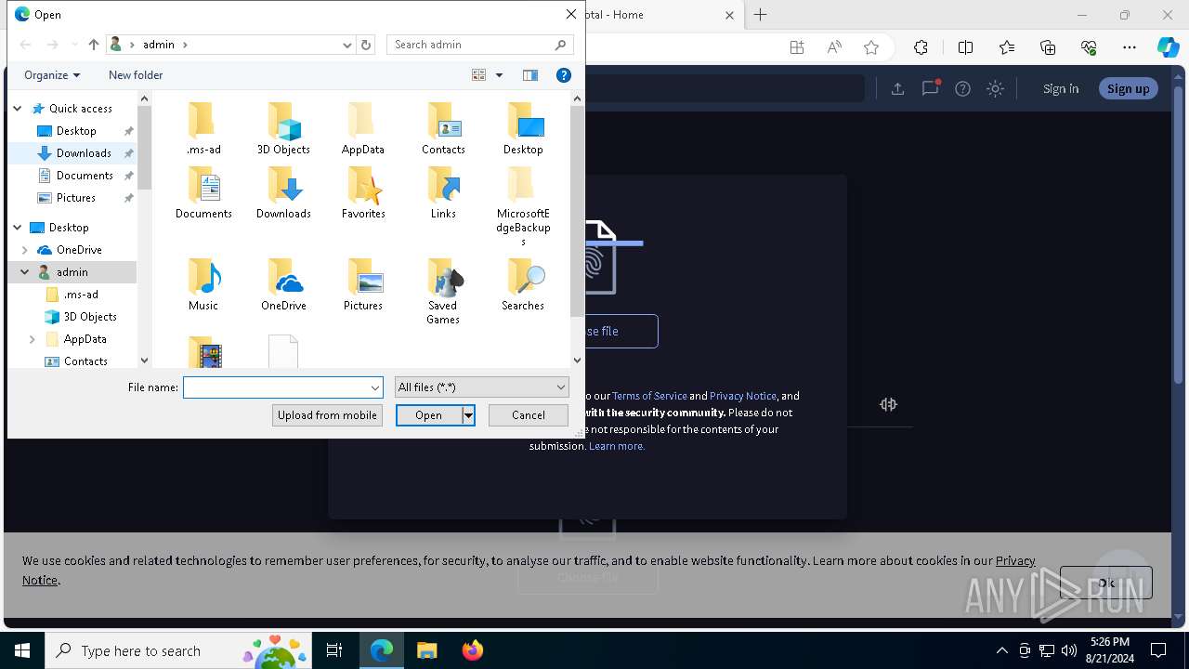Select the Desktop folder in file list

[523, 129]
